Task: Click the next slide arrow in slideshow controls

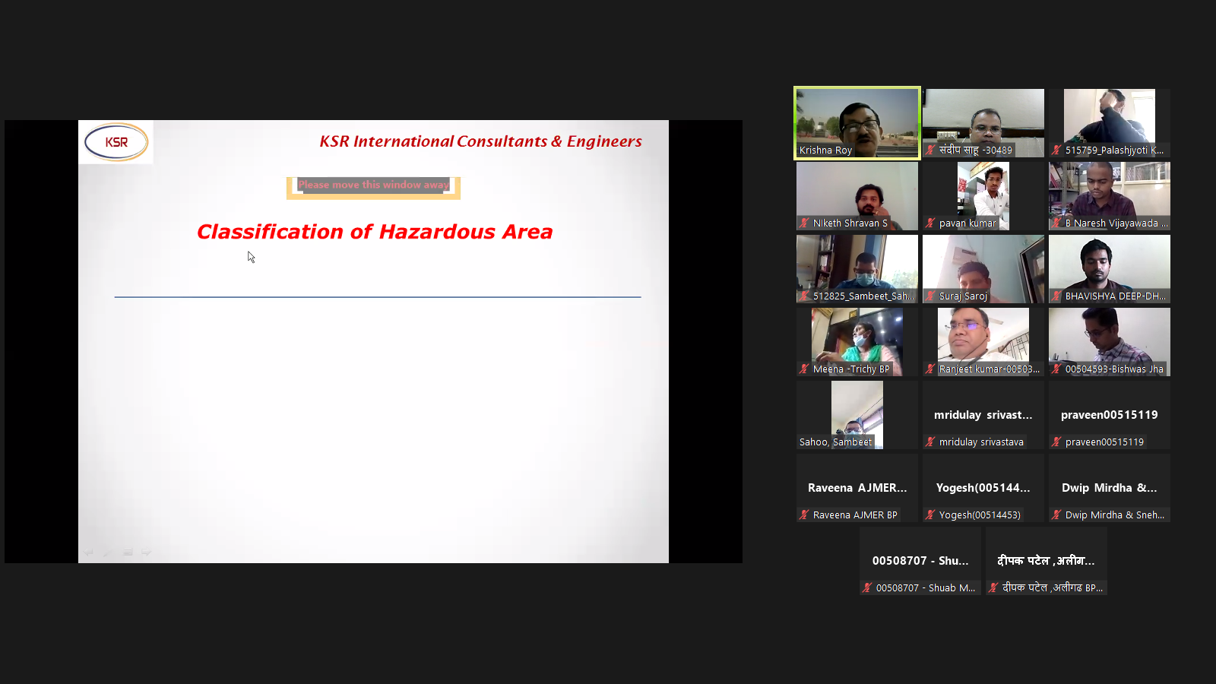Action: point(147,553)
